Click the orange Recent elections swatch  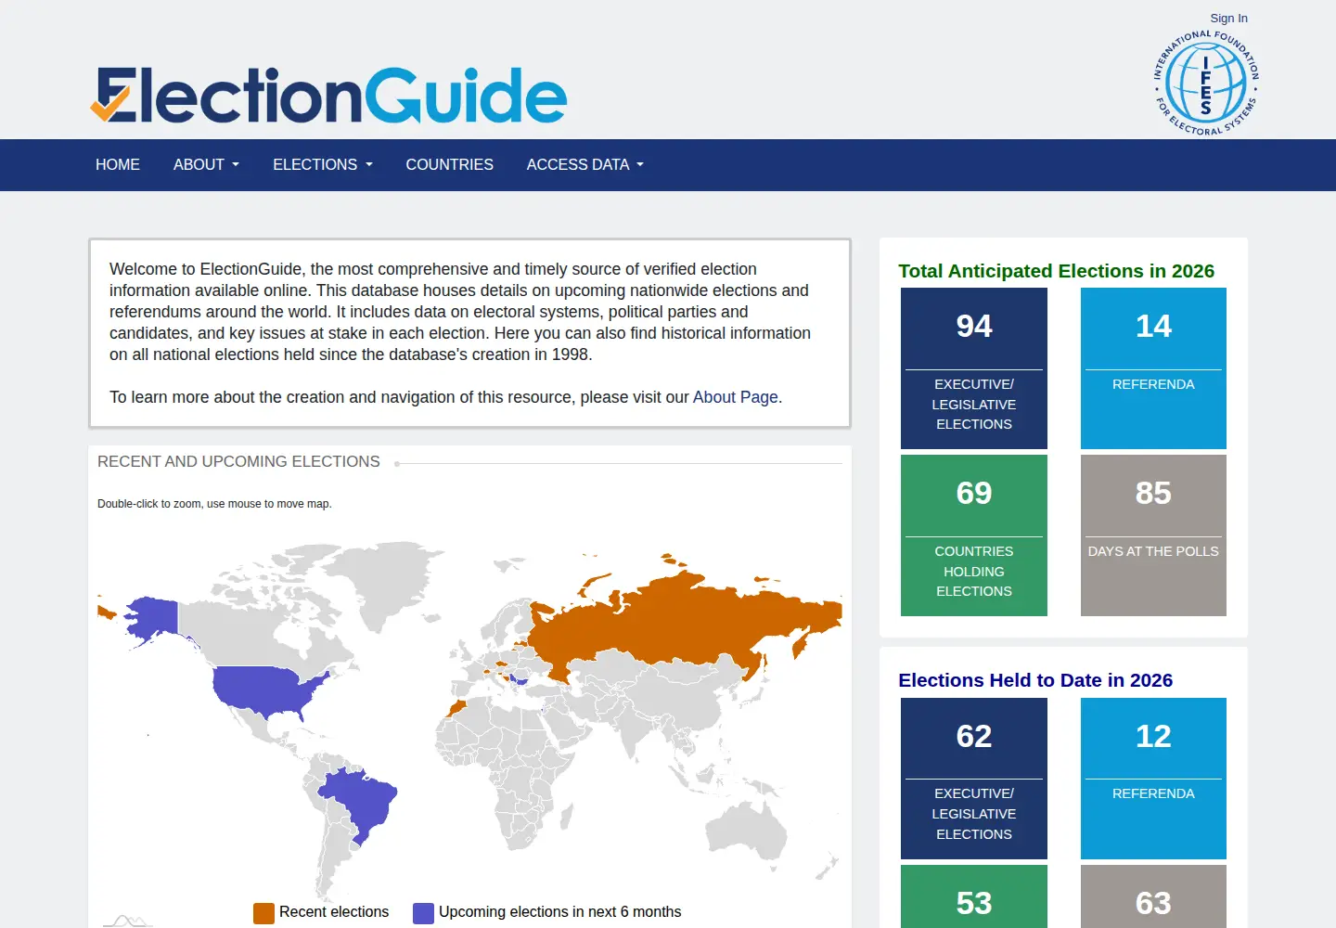263,913
